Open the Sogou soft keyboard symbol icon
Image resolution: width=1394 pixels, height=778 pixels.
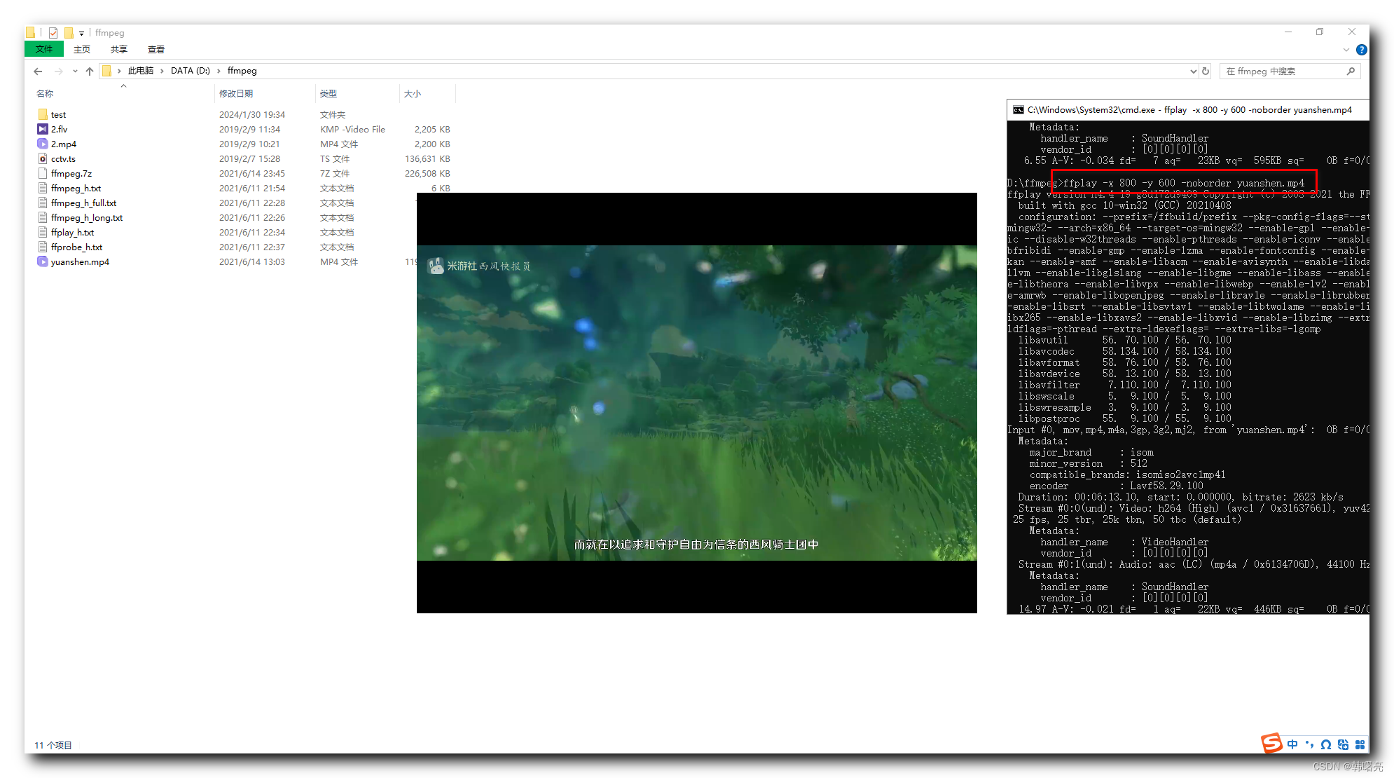(x=1326, y=744)
